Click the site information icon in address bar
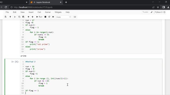Image resolution: width=170 pixels, height=95 pixels. tap(11, 7)
